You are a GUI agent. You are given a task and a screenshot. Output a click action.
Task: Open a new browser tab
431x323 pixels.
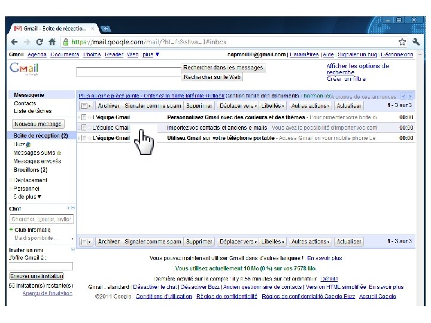coord(105,29)
